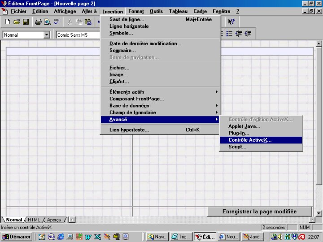
Task: Open Internet Explorer from quick launch
Action: coord(61,237)
